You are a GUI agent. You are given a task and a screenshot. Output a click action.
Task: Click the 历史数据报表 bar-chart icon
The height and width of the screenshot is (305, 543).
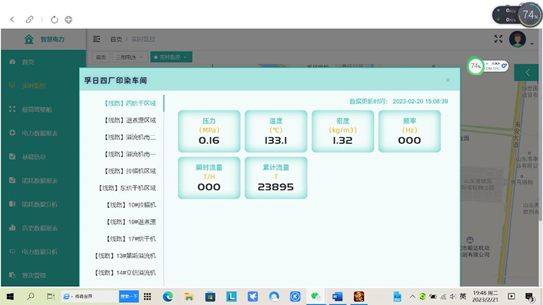coord(12,228)
